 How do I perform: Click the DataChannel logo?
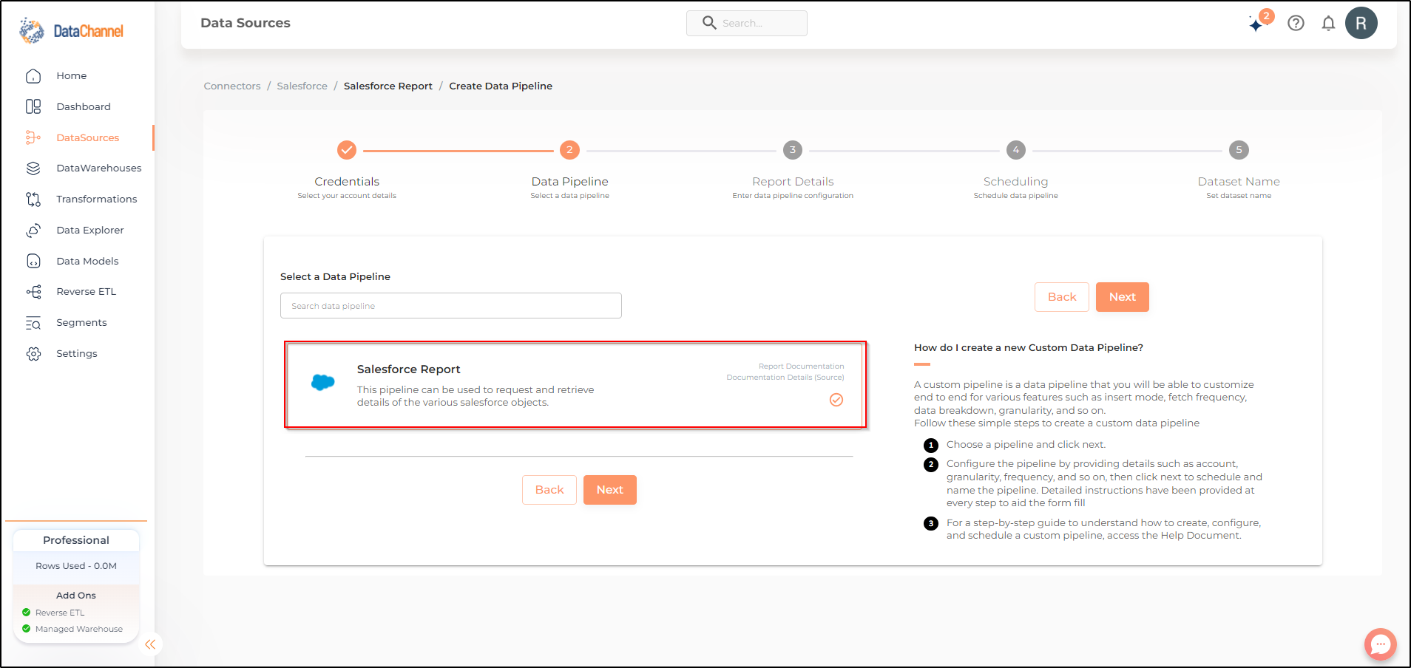[x=71, y=30]
